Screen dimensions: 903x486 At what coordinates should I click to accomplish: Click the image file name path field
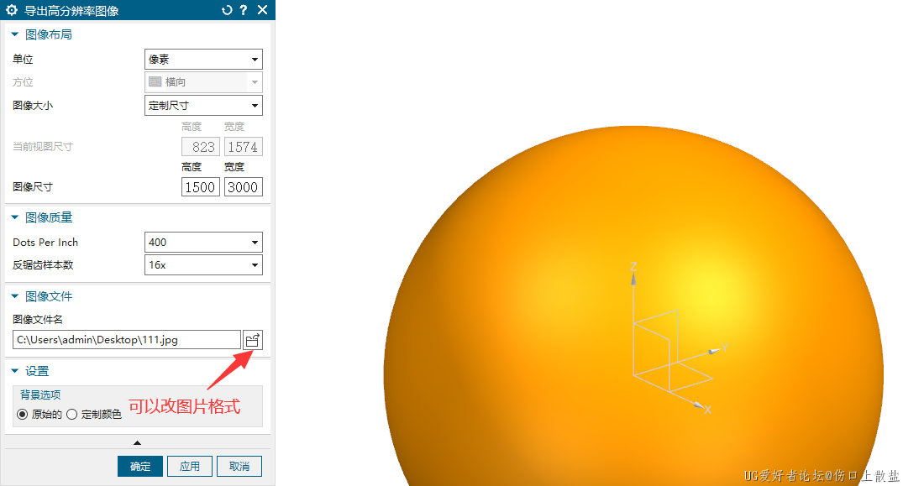pos(127,340)
